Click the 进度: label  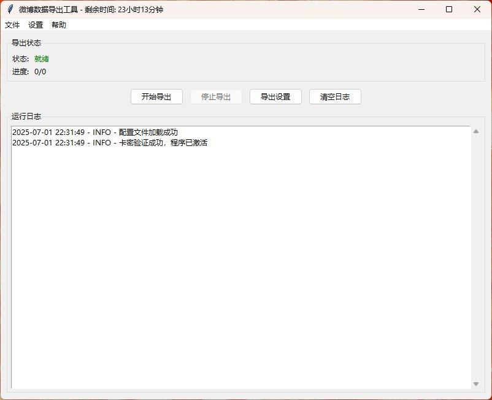pos(20,72)
